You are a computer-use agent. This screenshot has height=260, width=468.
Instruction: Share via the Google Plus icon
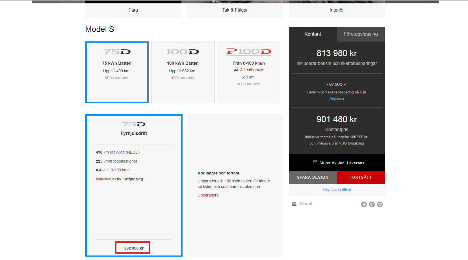tap(372, 204)
